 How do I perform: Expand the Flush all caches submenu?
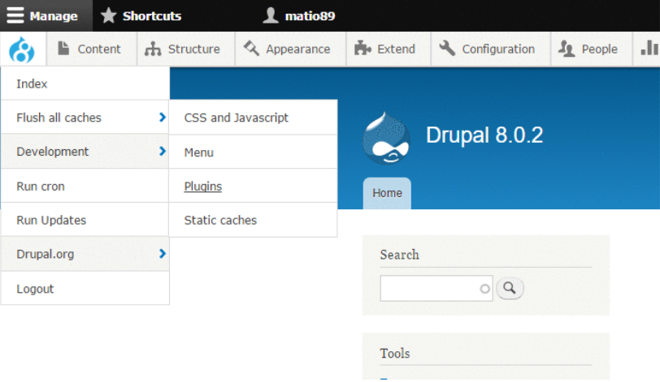tap(85, 118)
